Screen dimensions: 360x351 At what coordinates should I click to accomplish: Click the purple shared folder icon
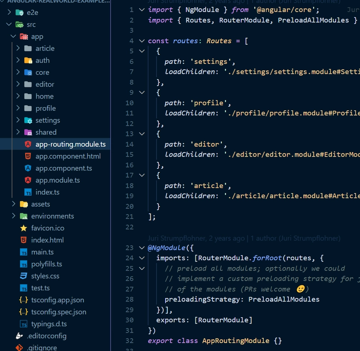click(x=28, y=132)
